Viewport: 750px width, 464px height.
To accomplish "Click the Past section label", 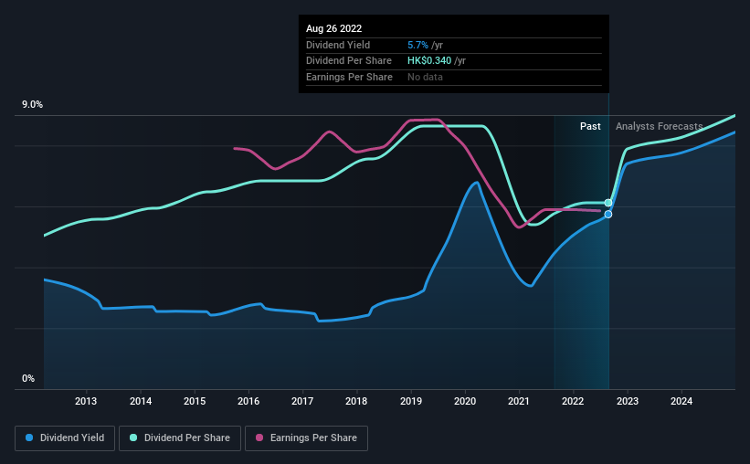I will pyautogui.click(x=590, y=126).
